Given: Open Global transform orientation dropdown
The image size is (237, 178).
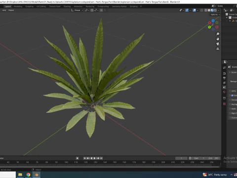Looking at the screenshot, I should click(77, 10).
